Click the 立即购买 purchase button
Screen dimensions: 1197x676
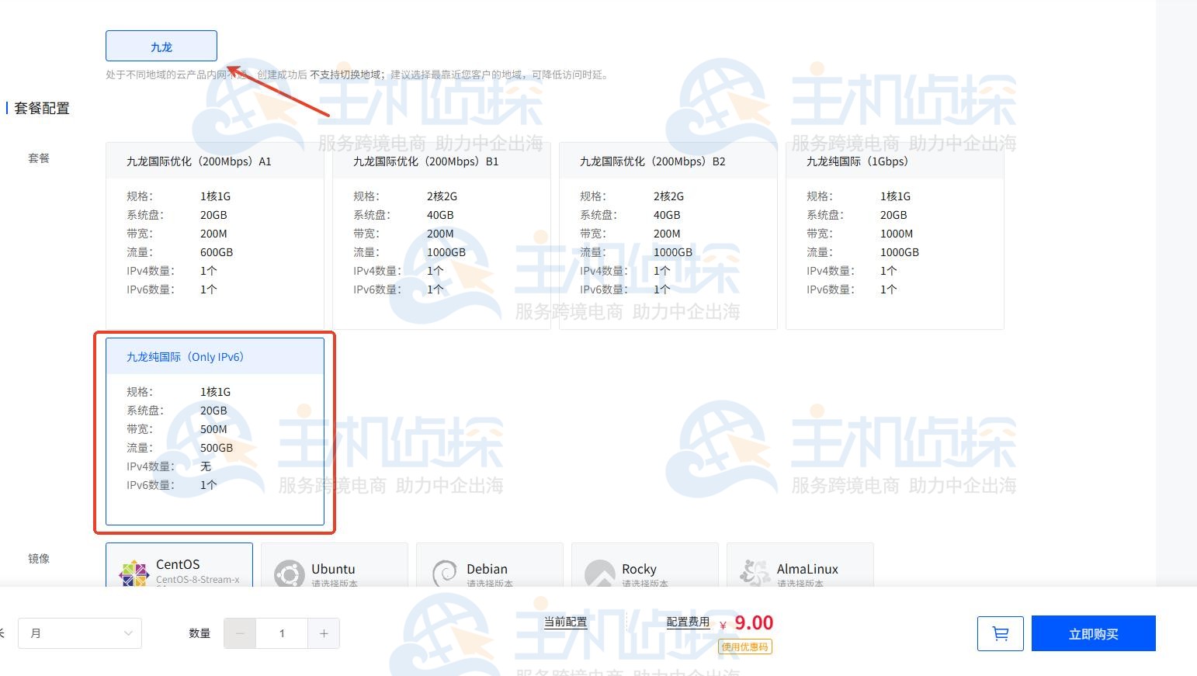click(1093, 633)
